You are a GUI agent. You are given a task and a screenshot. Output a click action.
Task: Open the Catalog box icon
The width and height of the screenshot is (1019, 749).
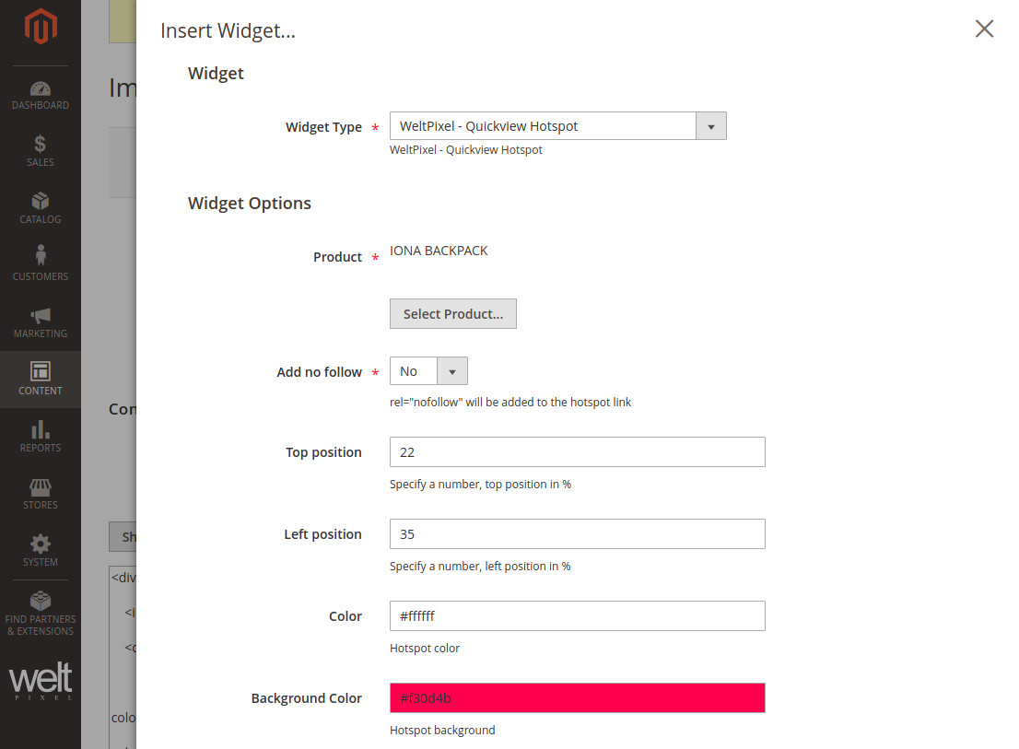point(40,202)
